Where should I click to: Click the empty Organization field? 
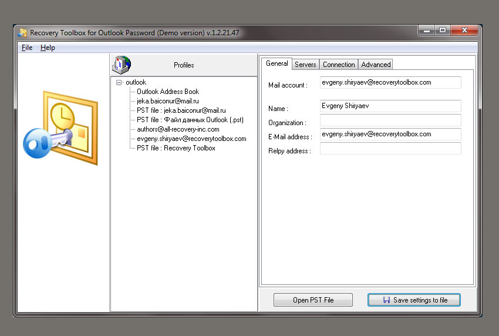pos(390,120)
